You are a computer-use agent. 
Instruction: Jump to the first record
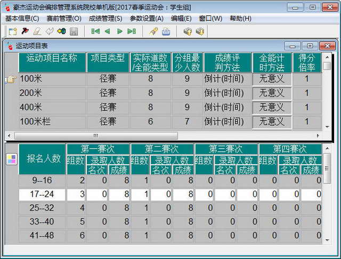coord(95,31)
